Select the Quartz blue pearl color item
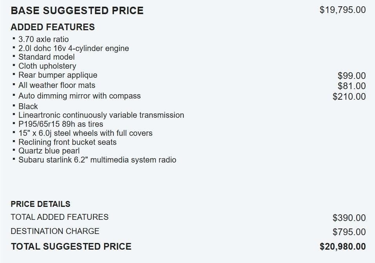 coord(49,151)
